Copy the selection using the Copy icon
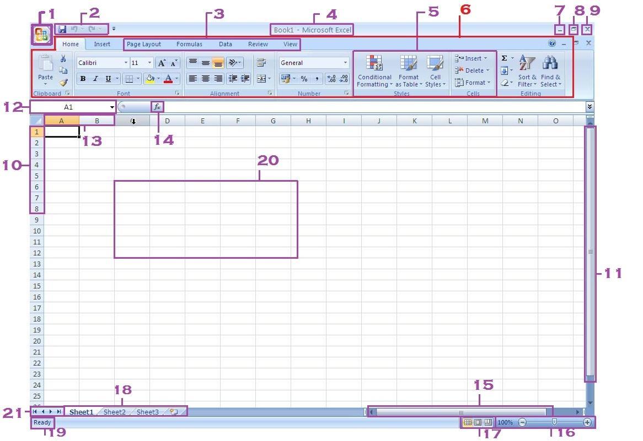Image resolution: width=643 pixels, height=441 pixels. 63,70
